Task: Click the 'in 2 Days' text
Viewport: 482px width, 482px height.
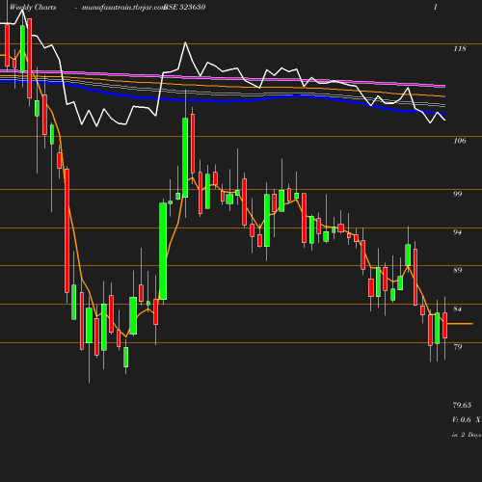Action: click(x=467, y=435)
